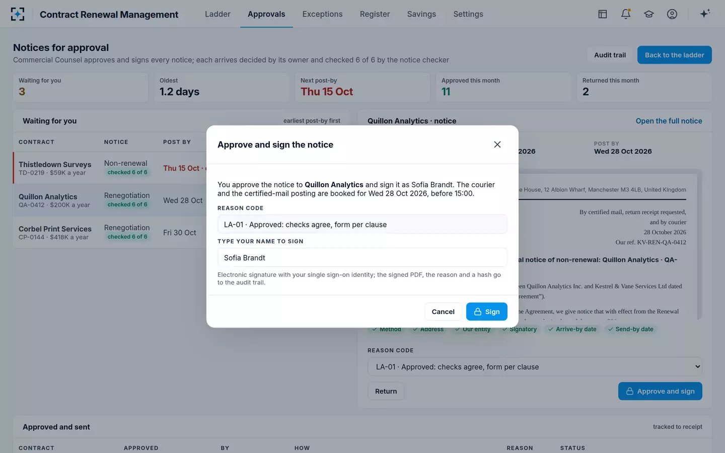Click the app logo icon

coord(18,14)
